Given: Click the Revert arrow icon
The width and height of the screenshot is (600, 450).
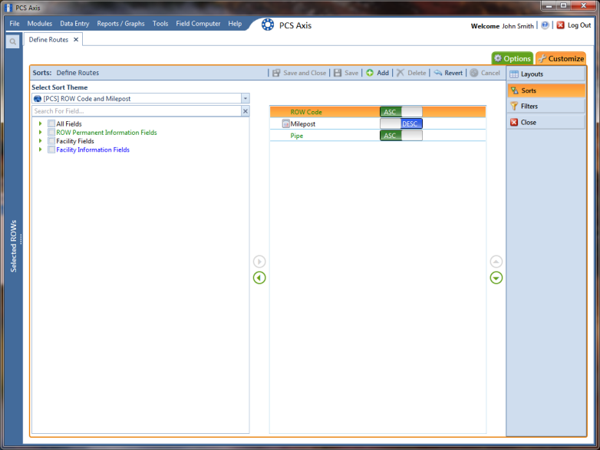Looking at the screenshot, I should click(x=438, y=73).
